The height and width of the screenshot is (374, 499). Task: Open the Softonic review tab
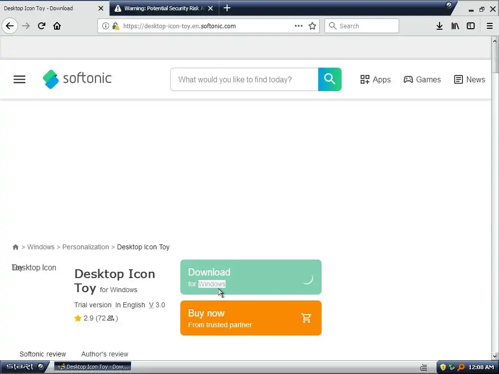43,354
